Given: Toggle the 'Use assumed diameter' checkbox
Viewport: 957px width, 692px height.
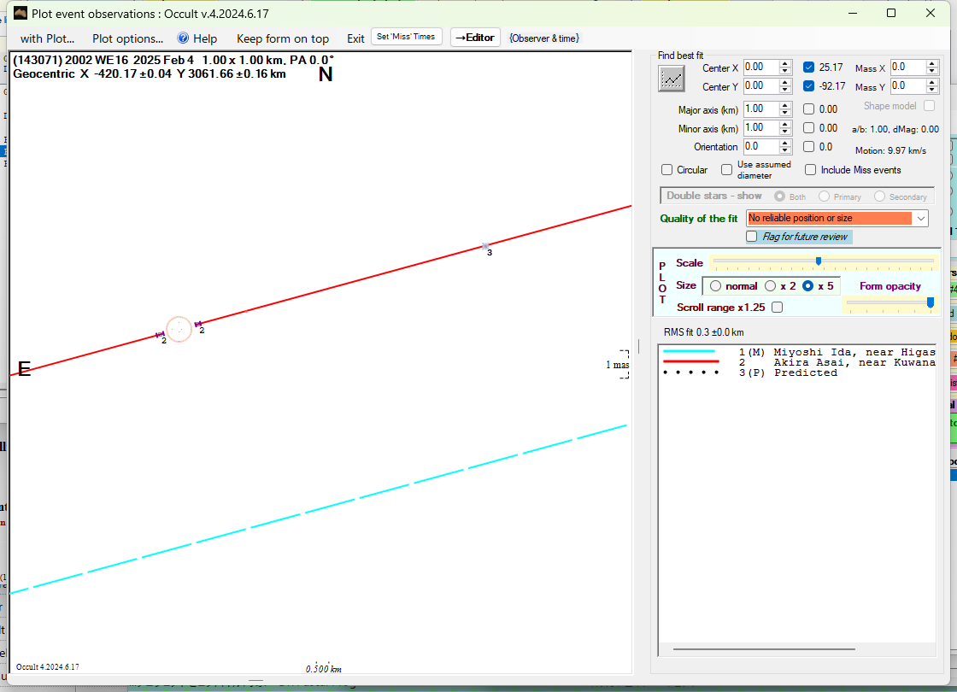Looking at the screenshot, I should [x=727, y=170].
